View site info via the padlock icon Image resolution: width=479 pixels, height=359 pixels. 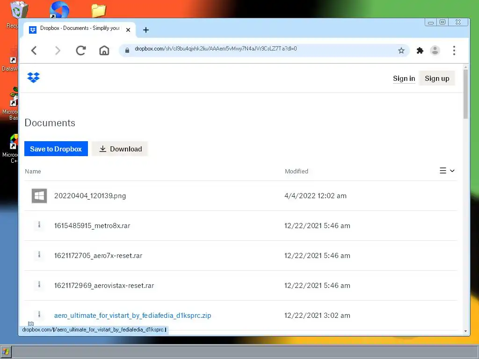tap(127, 50)
